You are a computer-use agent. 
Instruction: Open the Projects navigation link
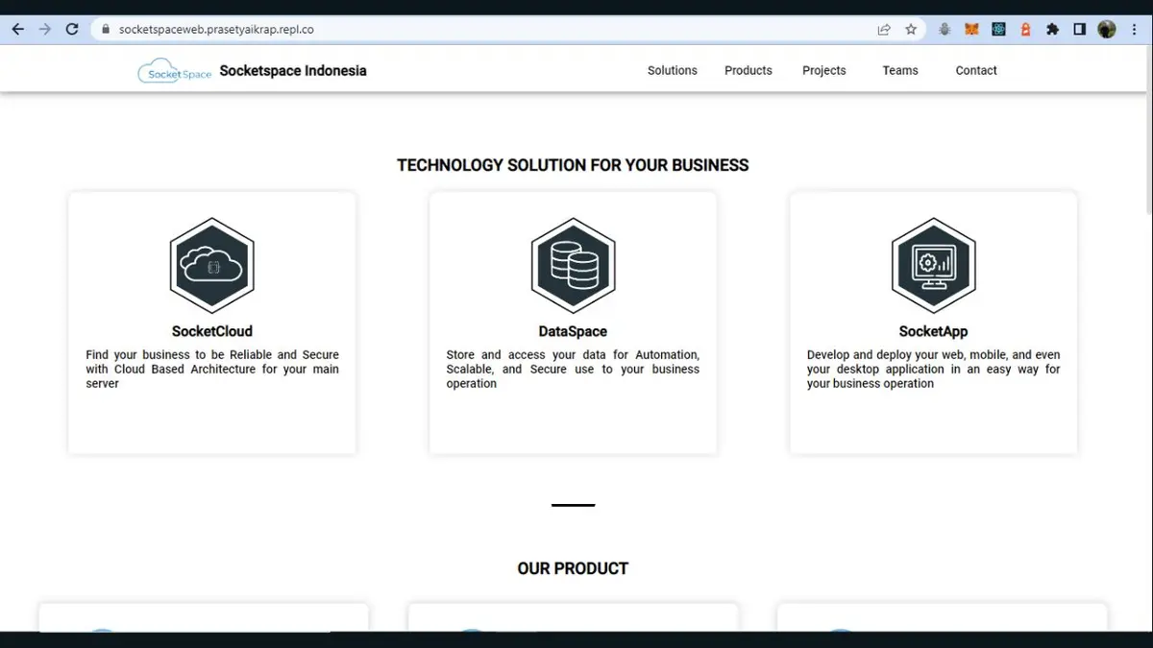click(x=824, y=71)
